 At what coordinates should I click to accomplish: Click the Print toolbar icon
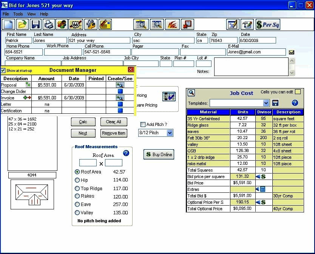point(49,25)
